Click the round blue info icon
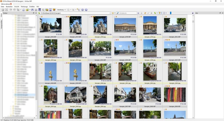 [x=86, y=10]
